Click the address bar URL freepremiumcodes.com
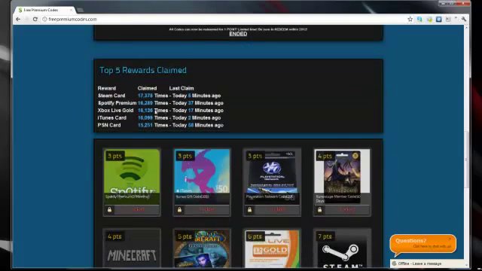The image size is (482, 271). pyautogui.click(x=72, y=19)
